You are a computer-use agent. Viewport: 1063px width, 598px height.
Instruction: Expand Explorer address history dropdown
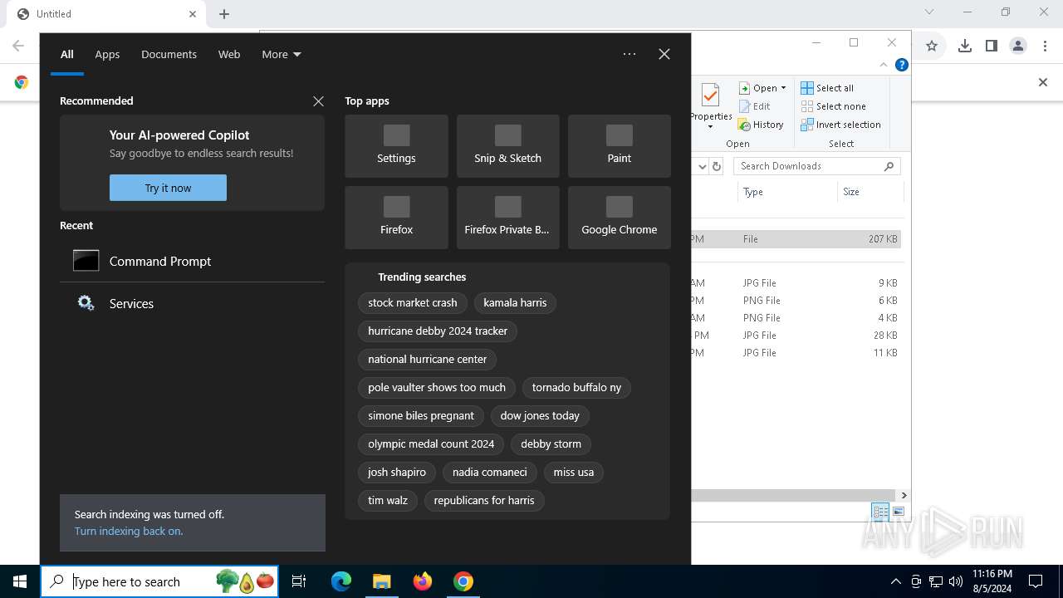(702, 166)
